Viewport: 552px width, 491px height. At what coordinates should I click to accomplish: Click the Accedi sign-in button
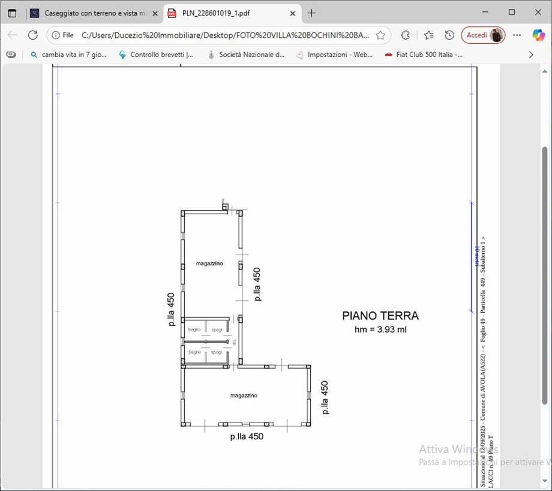482,35
